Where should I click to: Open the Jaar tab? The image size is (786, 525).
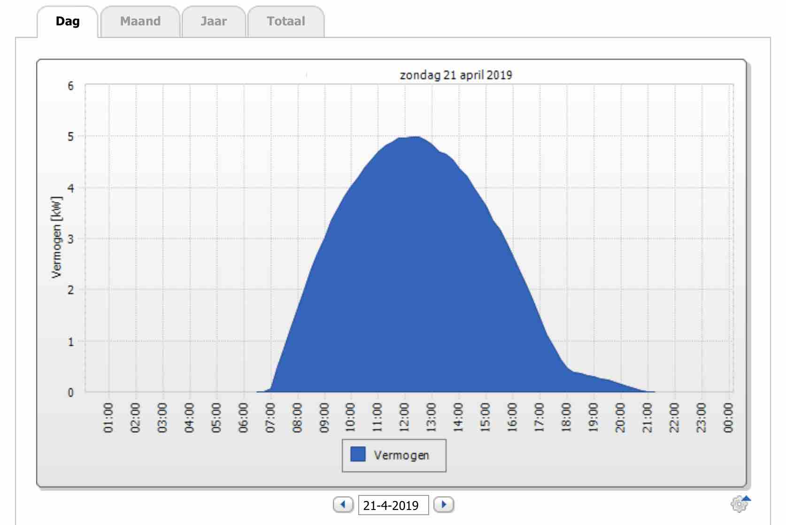pyautogui.click(x=214, y=21)
